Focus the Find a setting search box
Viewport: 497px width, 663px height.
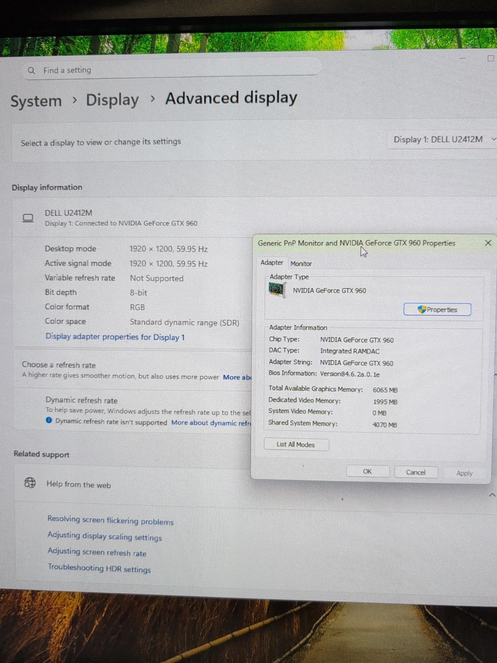click(172, 70)
